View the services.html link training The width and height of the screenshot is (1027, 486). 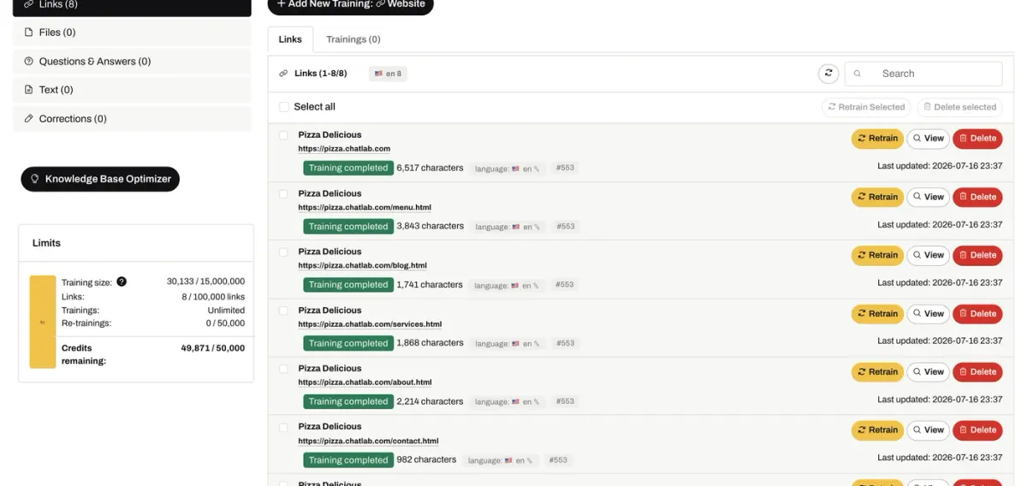928,314
